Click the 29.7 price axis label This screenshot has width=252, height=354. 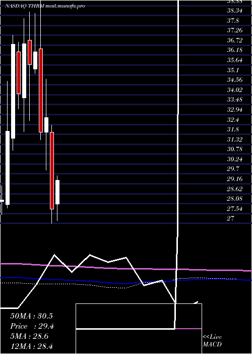click(233, 169)
